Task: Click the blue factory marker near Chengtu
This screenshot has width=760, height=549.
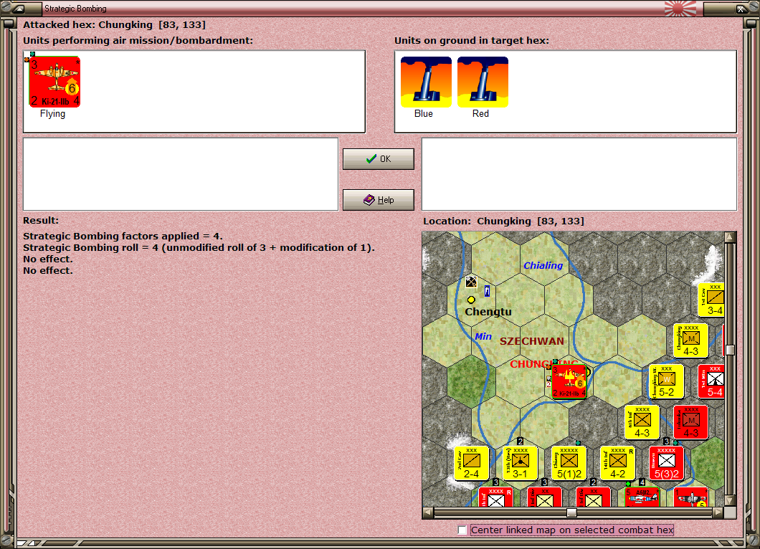Action: pyautogui.click(x=487, y=291)
